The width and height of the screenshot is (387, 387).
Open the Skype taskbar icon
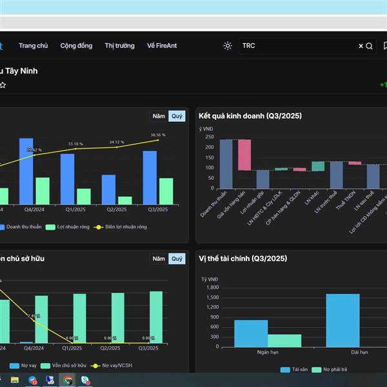coord(85,380)
